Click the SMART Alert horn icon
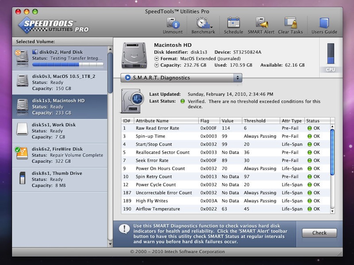Viewport: 354px width, 265px height. (261, 23)
